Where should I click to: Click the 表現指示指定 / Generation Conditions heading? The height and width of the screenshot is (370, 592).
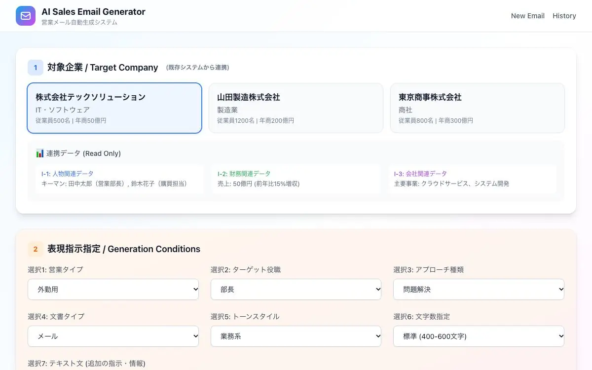(x=124, y=249)
